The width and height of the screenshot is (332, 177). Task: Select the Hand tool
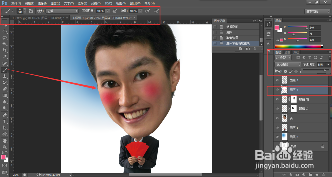4,141
